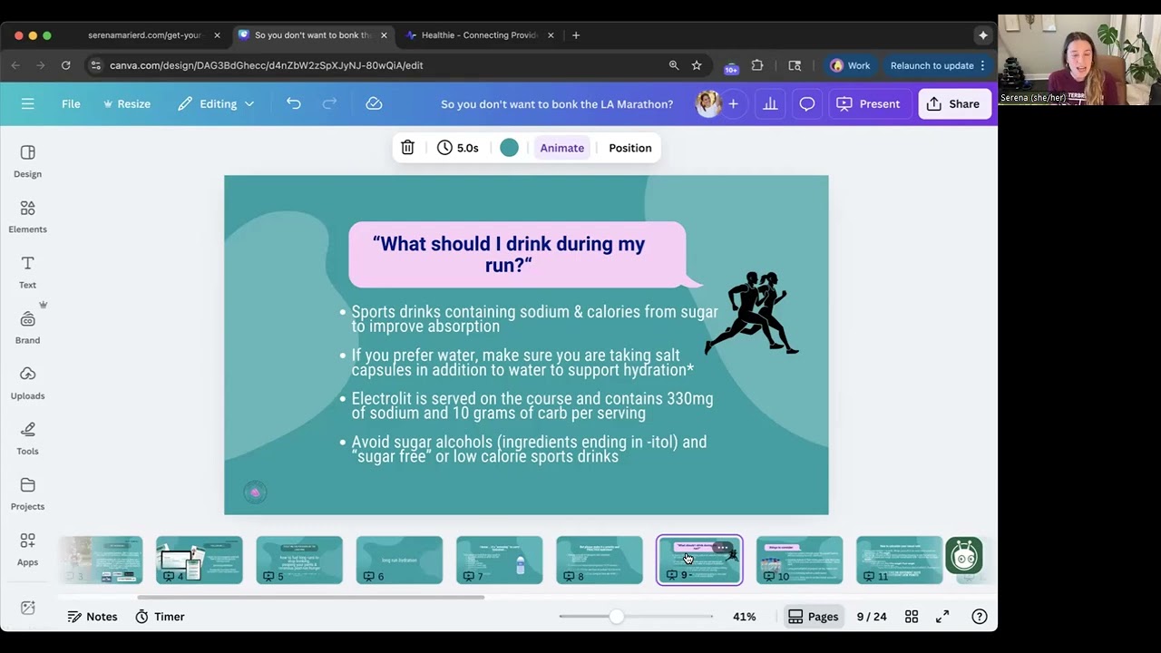
Task: Select the Text tool in sidebar
Action: pos(27,272)
